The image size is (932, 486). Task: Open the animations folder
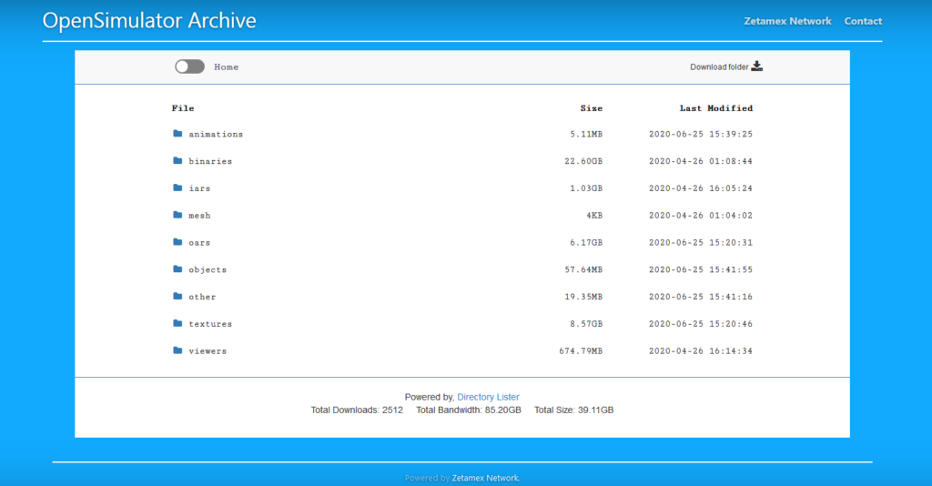point(216,135)
